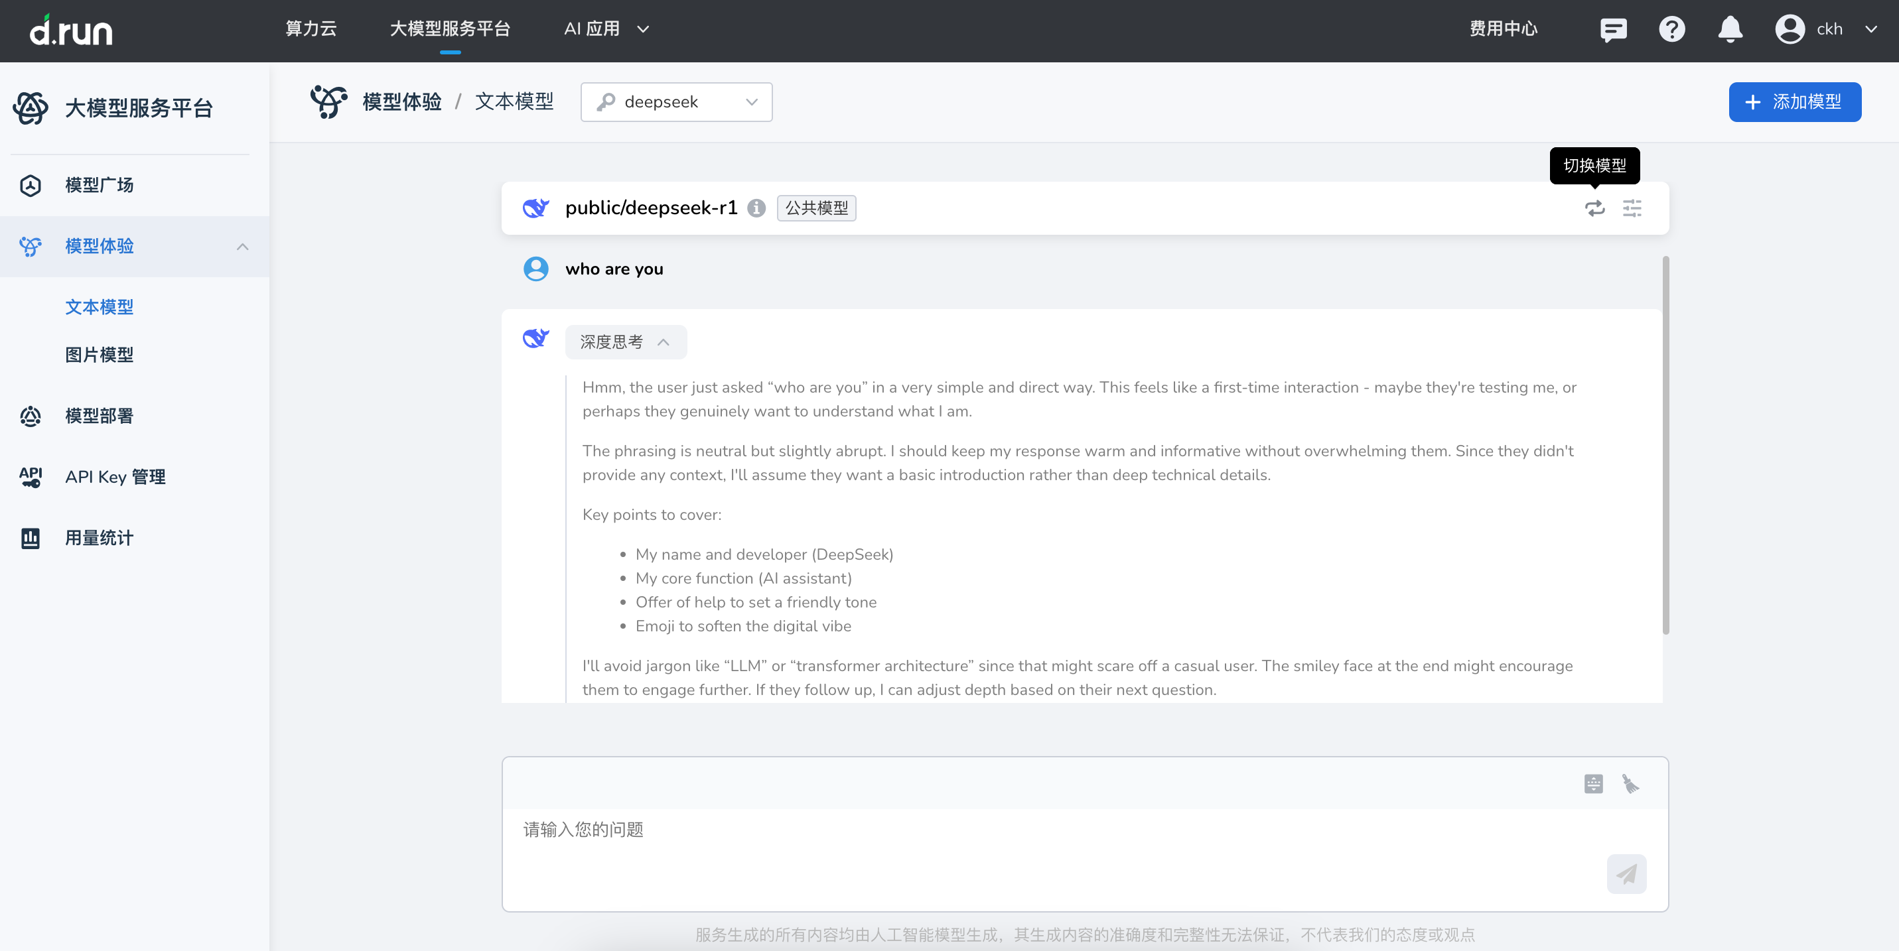This screenshot has width=1899, height=951.
Task: Click the info icon beside public/deepseek-r1
Action: coord(756,208)
